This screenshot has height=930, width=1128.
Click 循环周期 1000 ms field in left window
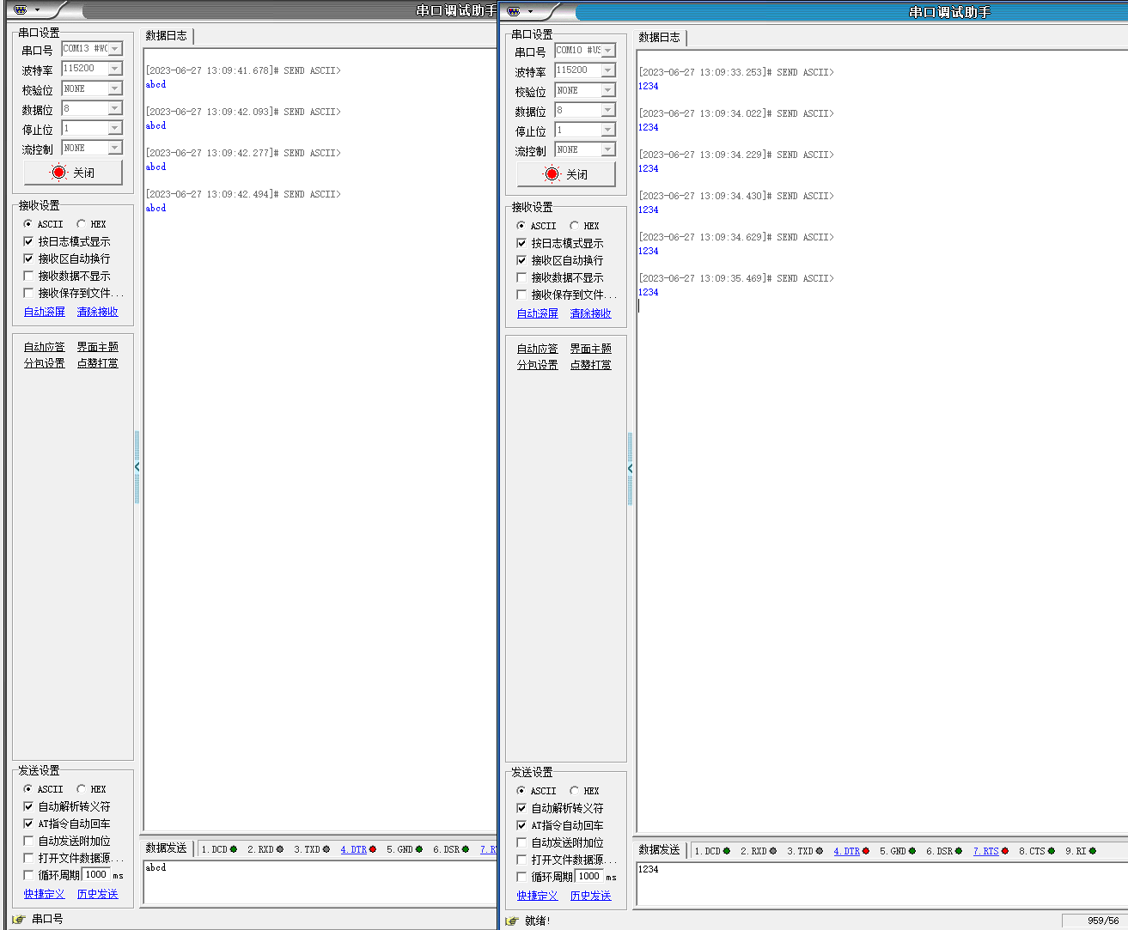pyautogui.click(x=96, y=875)
